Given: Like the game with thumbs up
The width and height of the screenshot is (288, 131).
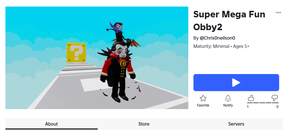Looking at the screenshot, I should (251, 98).
